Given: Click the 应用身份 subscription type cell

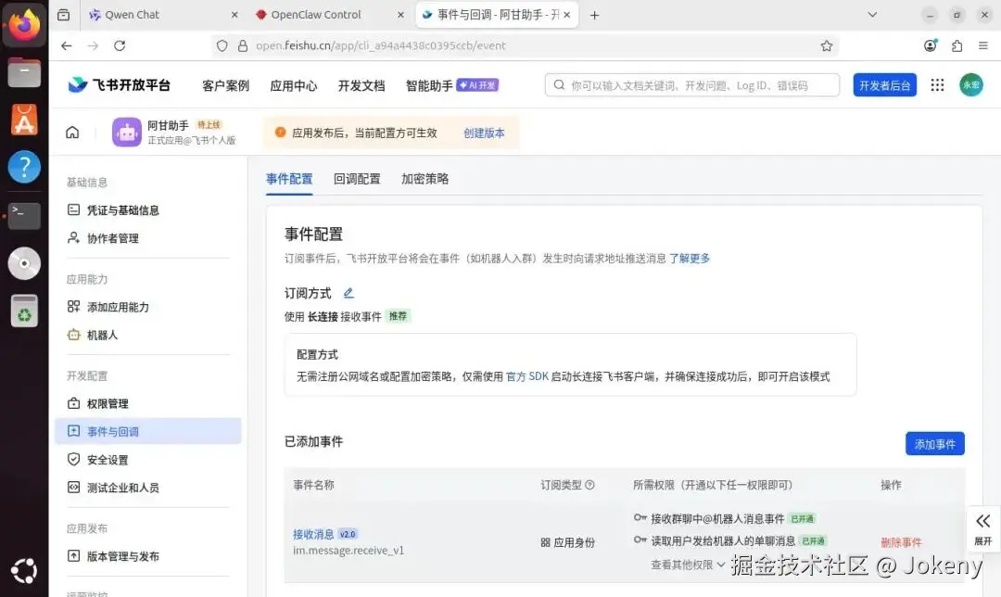Looking at the screenshot, I should (567, 542).
